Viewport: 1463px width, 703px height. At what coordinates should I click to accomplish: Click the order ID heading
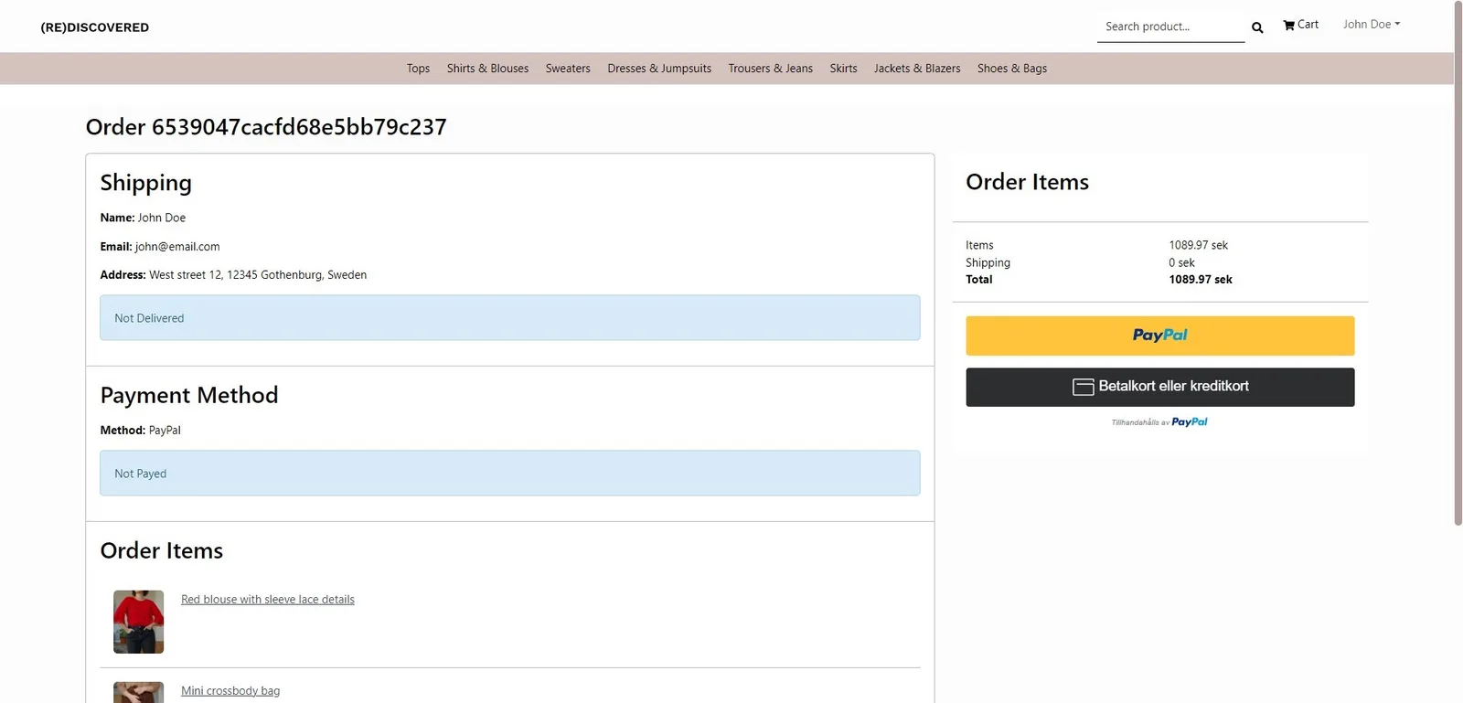tap(266, 127)
